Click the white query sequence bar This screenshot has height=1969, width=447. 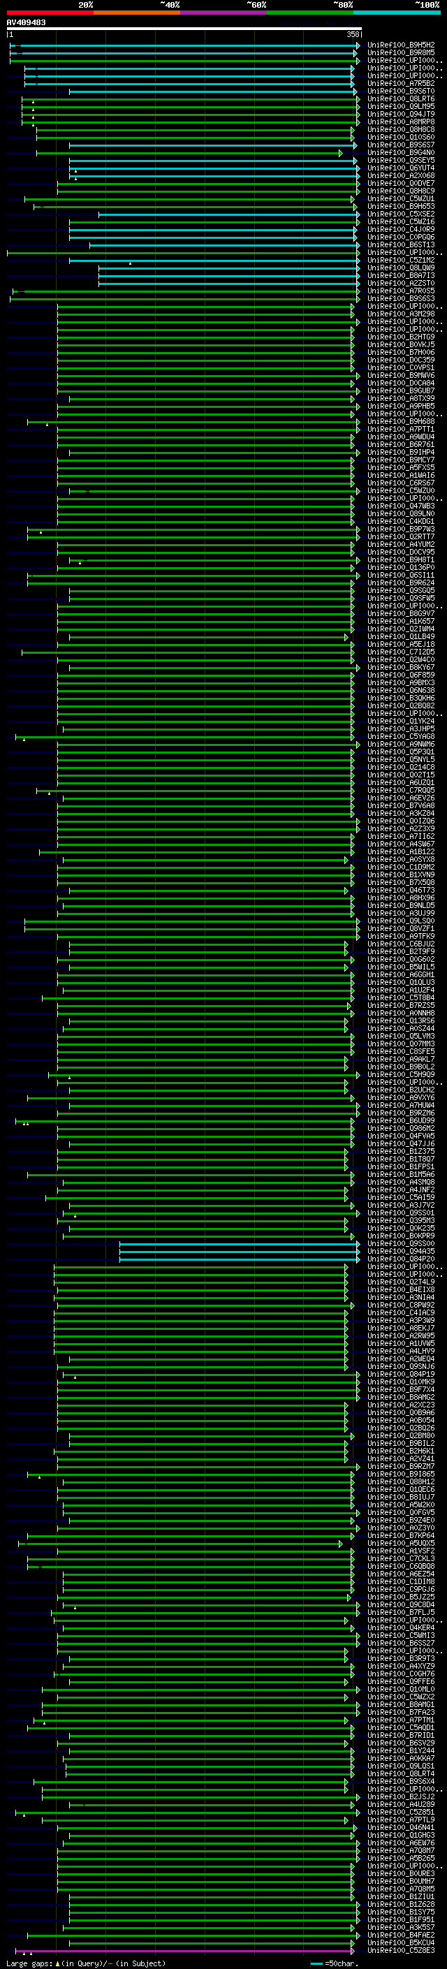click(x=184, y=28)
